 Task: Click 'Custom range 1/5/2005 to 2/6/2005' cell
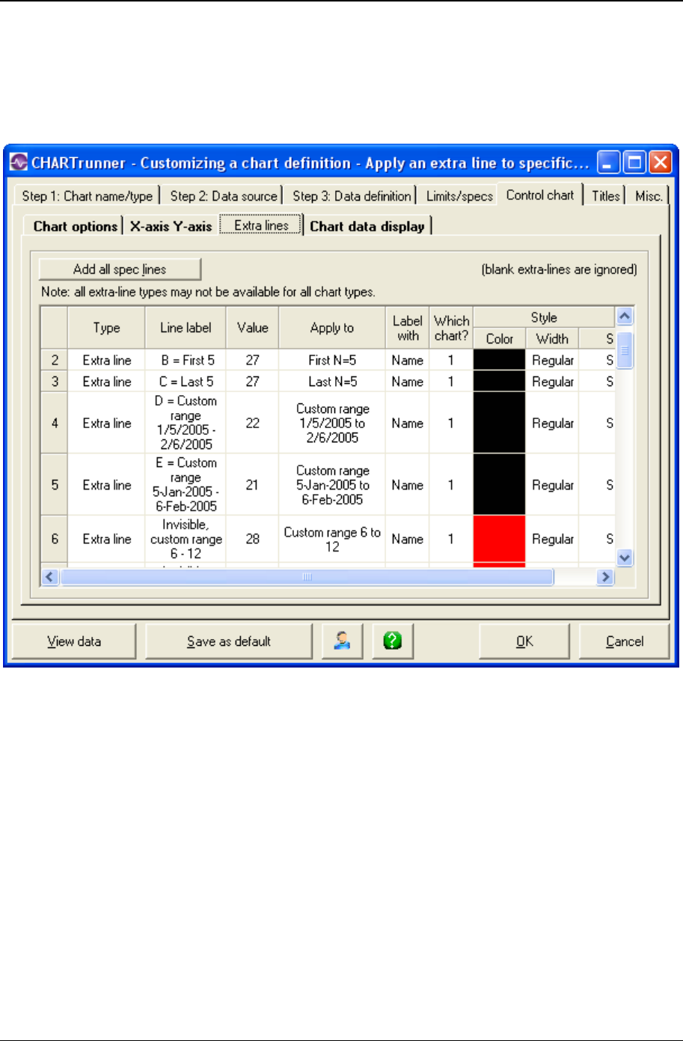332,423
